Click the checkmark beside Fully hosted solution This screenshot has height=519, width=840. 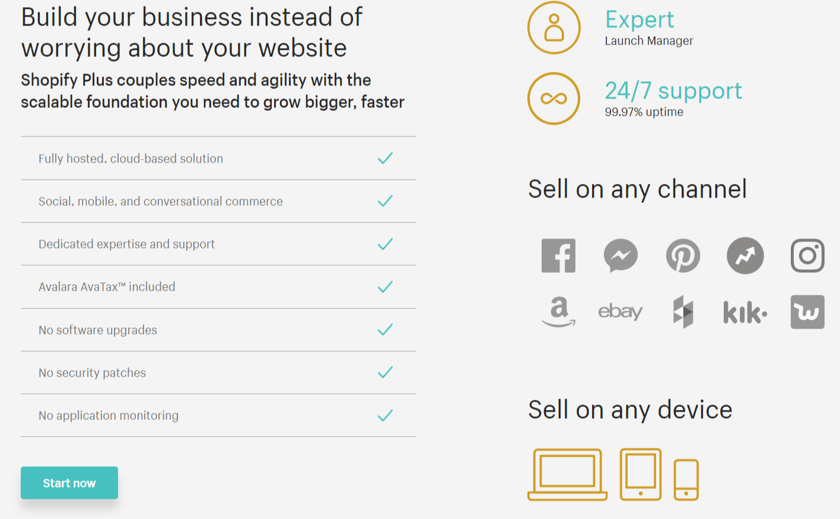pyautogui.click(x=386, y=158)
